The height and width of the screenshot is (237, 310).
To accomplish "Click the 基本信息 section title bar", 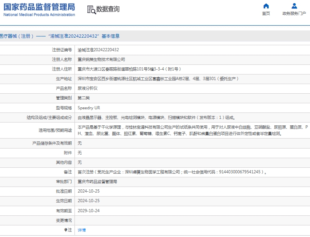I will pos(155,36).
